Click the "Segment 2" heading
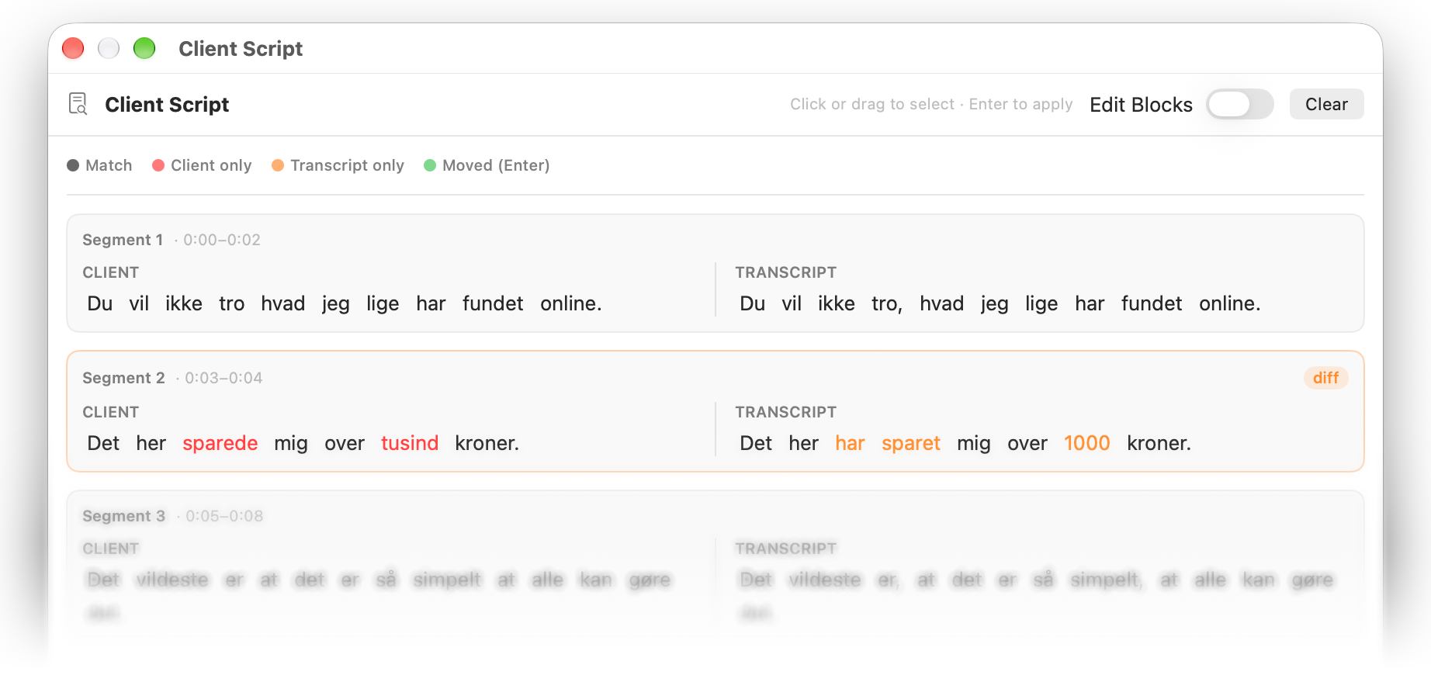The height and width of the screenshot is (696, 1431). [x=123, y=378]
